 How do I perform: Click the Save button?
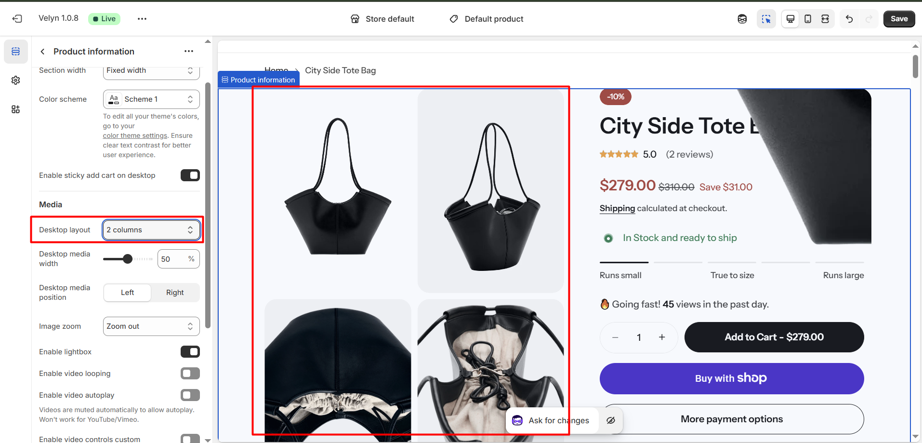899,19
